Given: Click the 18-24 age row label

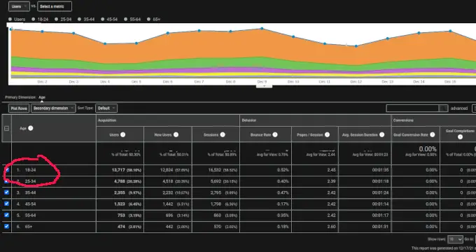Looking at the screenshot, I should pyautogui.click(x=30, y=170).
